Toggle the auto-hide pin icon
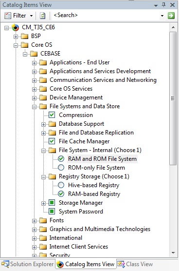Screen dimensions: 179x271 tap(164, 5)
